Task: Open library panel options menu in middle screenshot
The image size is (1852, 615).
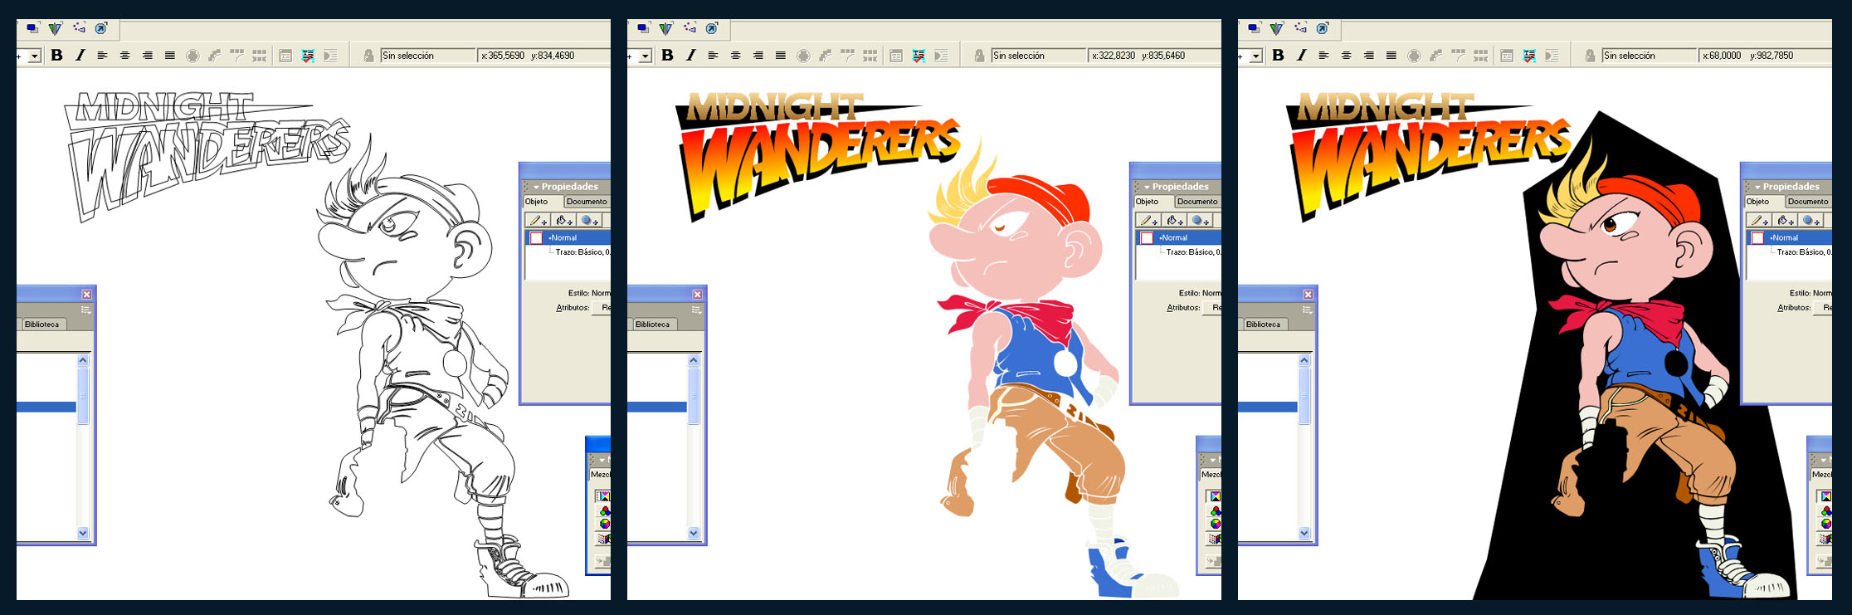Action: [x=696, y=310]
